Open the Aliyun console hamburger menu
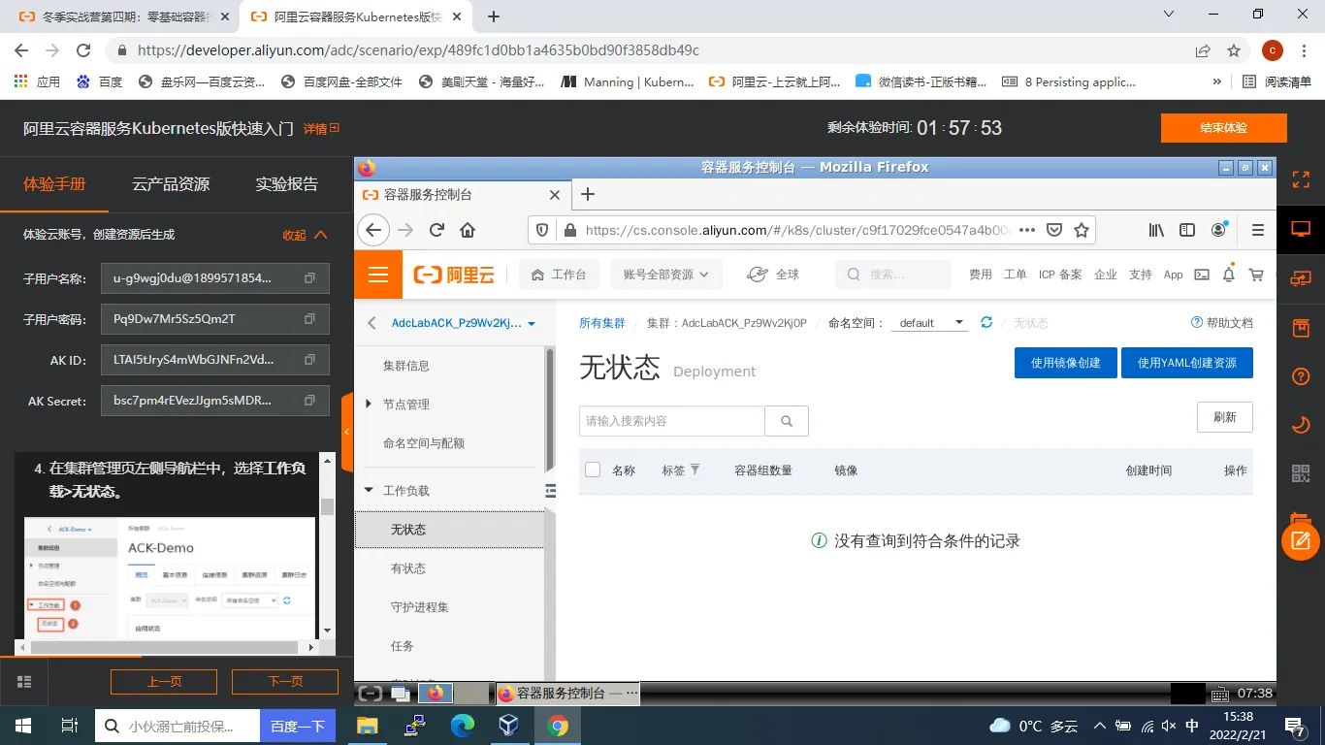This screenshot has width=1325, height=745. [378, 275]
